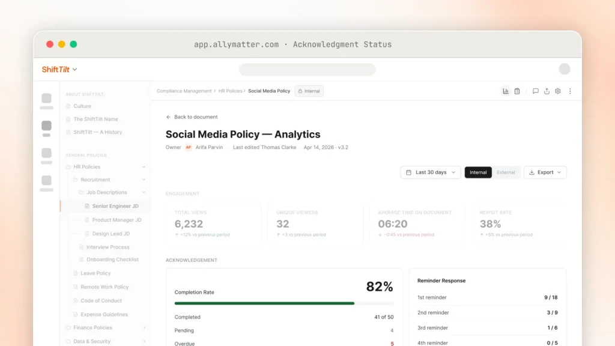The image size is (615, 346).
Task: Go to Compliance Management breadcrumb
Action: pyautogui.click(x=184, y=91)
